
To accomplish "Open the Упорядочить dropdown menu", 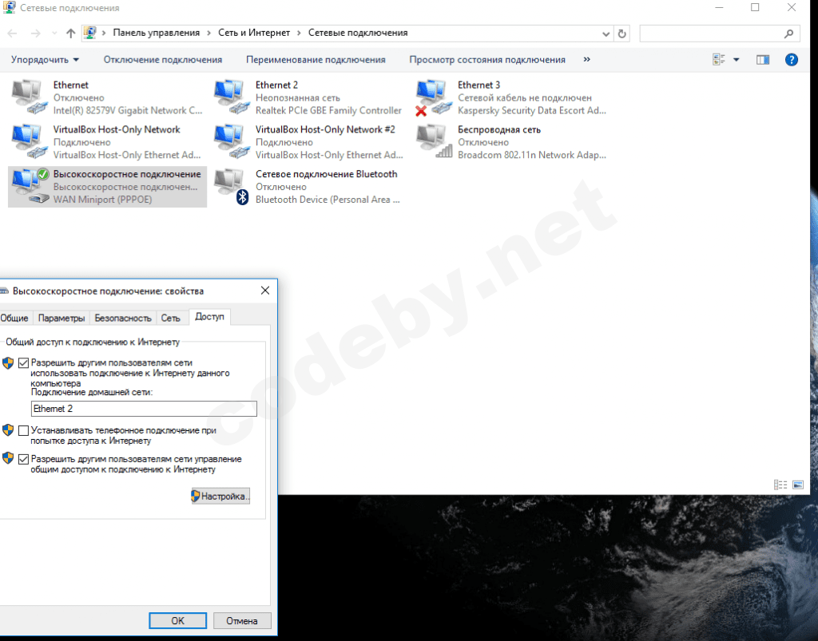I will 45,59.
